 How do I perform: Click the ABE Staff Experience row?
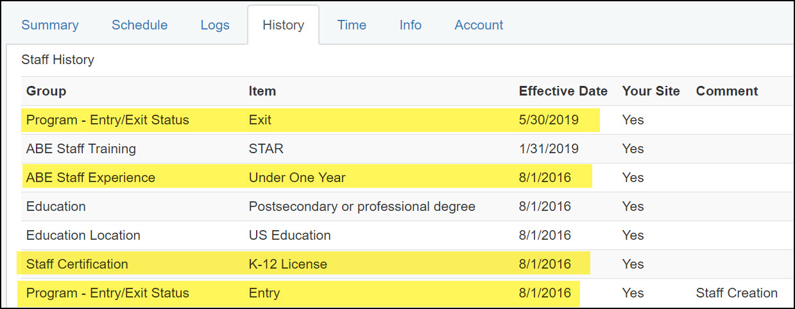click(90, 178)
